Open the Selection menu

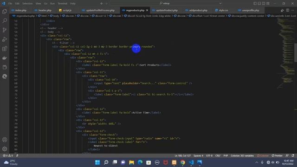tap(27, 3)
